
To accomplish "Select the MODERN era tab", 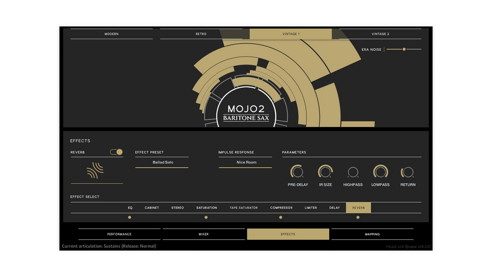I will tap(112, 34).
